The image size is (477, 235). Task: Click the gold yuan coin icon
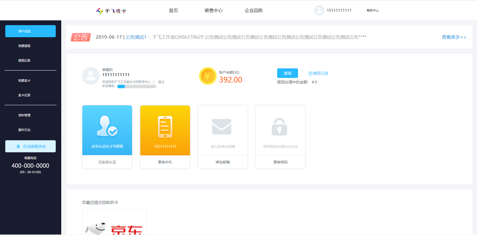pyautogui.click(x=208, y=76)
